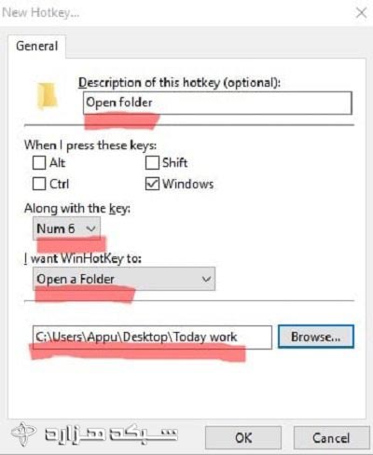Uncheck the Windows key checkbox

(152, 184)
